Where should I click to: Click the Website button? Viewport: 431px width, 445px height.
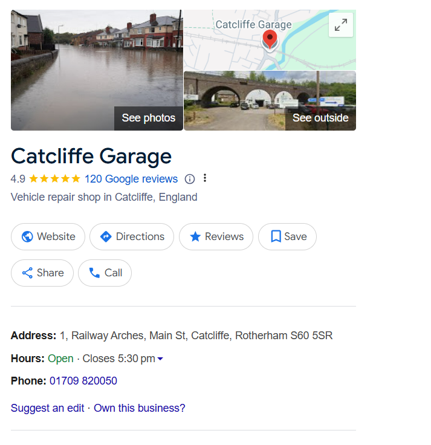(48, 236)
